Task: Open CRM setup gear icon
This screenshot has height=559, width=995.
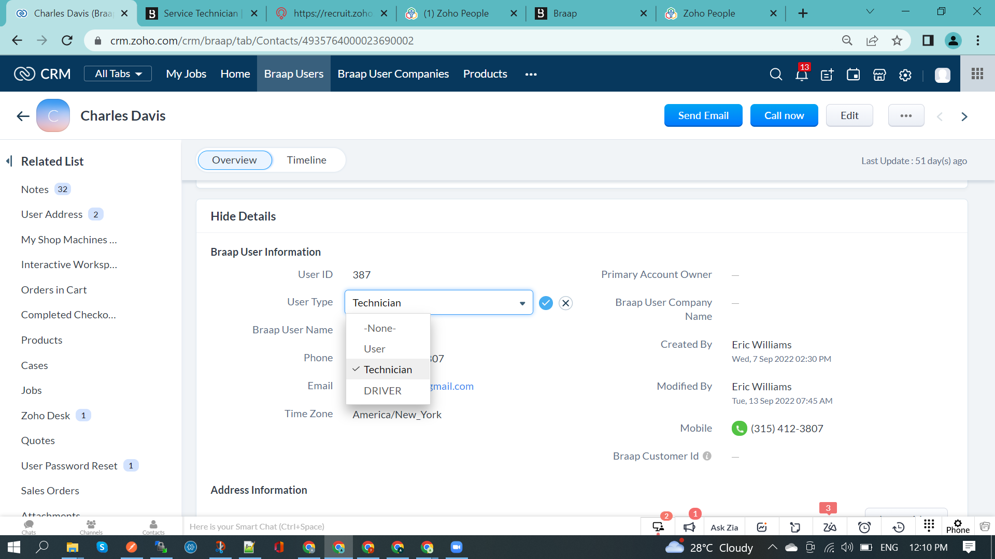Action: [x=905, y=75]
